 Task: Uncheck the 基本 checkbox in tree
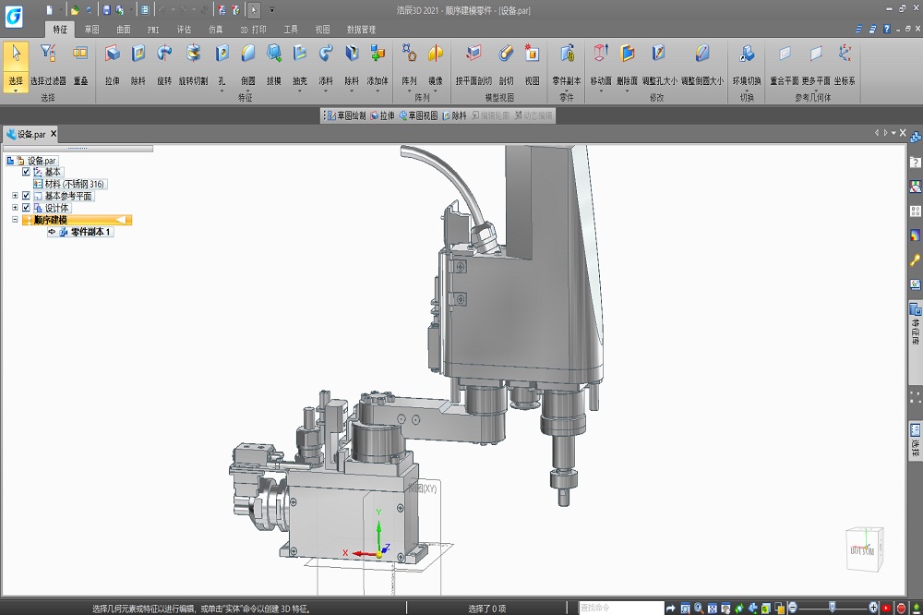pos(27,172)
